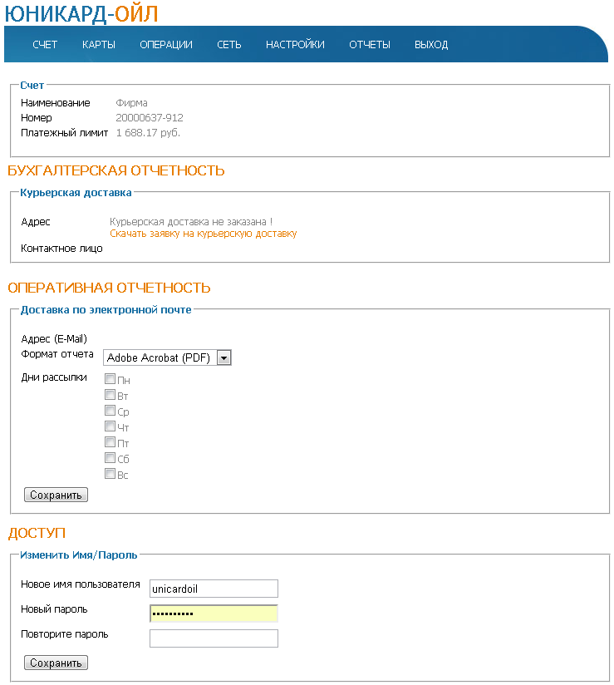Open the СЧЕТ menu item
Screen dimensions: 614x685
pyautogui.click(x=45, y=45)
